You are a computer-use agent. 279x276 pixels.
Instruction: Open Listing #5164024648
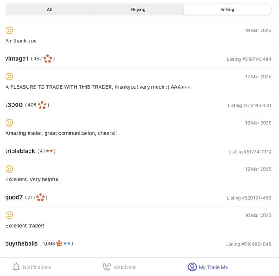click(249, 244)
